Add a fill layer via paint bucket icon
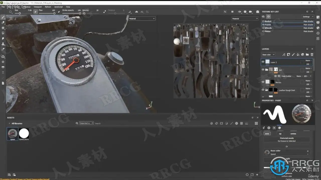Viewport: 321px width, 180px height. pyautogui.click(x=298, y=54)
